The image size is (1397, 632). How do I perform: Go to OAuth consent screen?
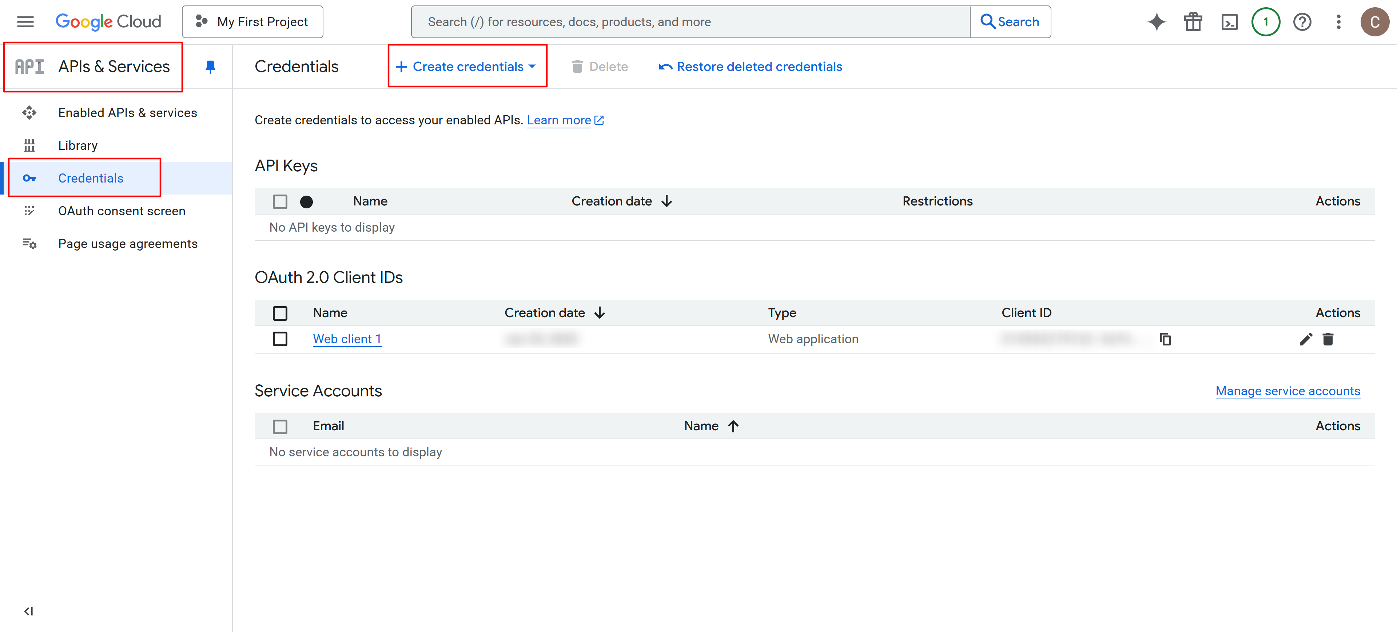pos(122,211)
